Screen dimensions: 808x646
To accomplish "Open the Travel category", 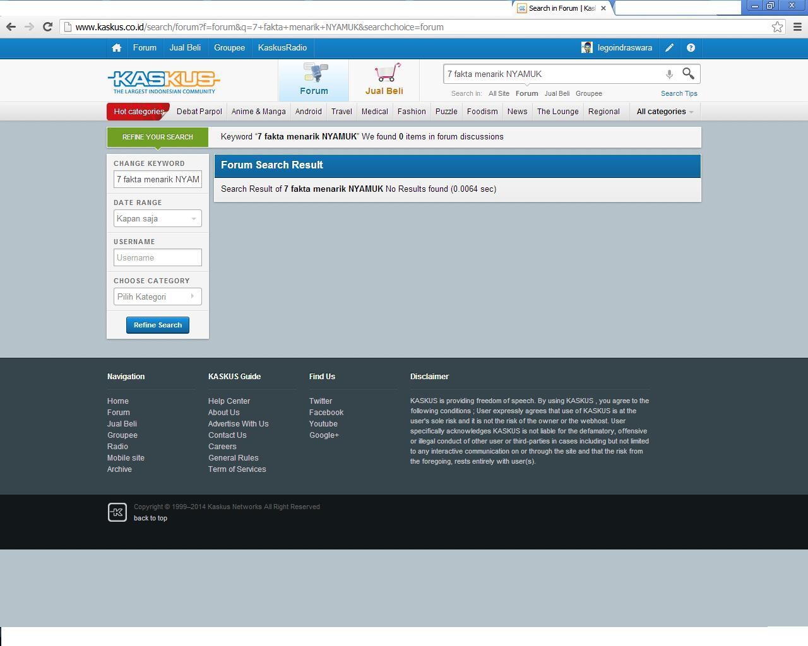I will (x=342, y=112).
